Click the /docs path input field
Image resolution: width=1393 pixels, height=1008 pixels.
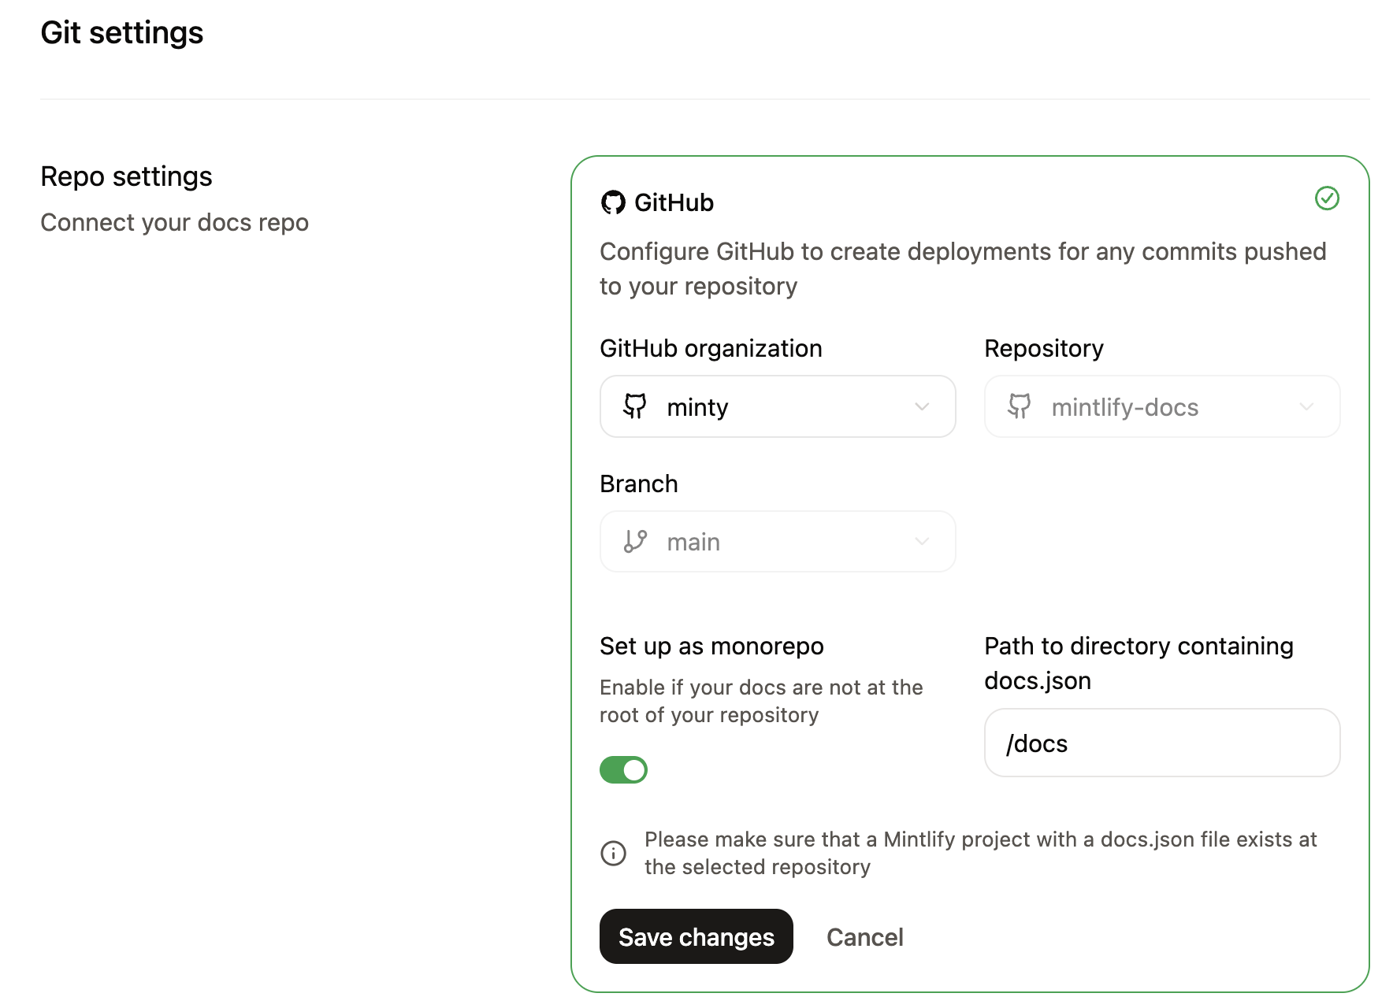coord(1161,743)
